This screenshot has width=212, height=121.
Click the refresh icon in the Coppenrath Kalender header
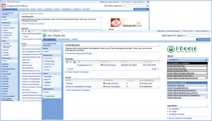[x=23, y=31]
